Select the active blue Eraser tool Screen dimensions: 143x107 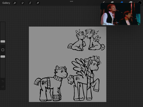[x=122, y=2]
